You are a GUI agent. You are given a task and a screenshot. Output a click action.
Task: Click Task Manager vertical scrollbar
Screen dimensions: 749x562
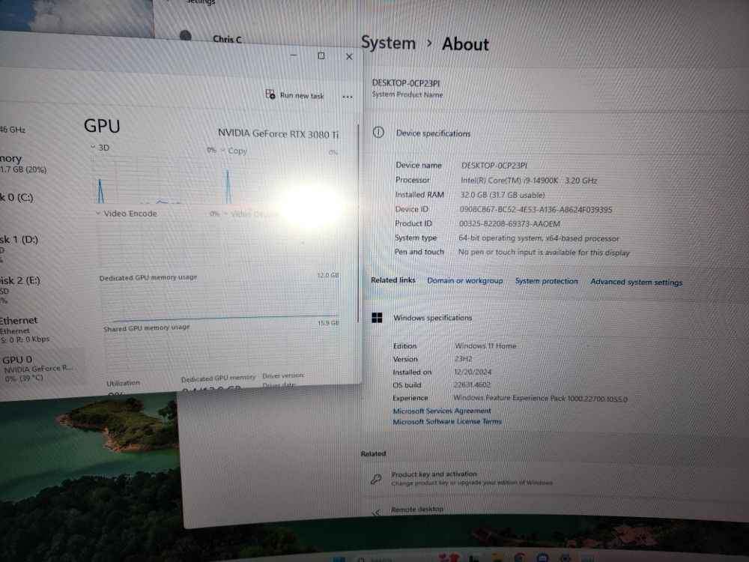[x=358, y=223]
